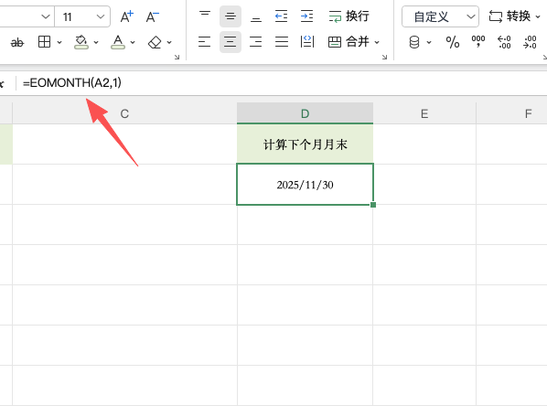Open currency format dropdown arrow
547x406 pixels.
click(x=429, y=43)
